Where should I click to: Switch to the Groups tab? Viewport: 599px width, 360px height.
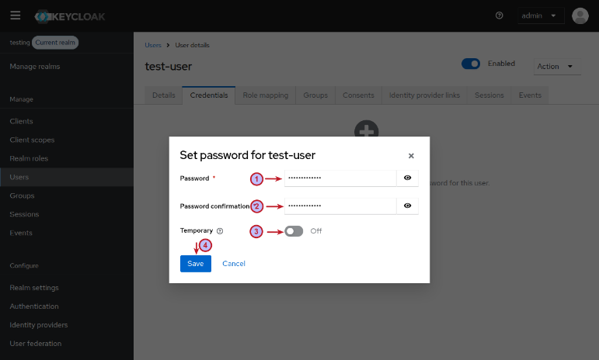(315, 95)
